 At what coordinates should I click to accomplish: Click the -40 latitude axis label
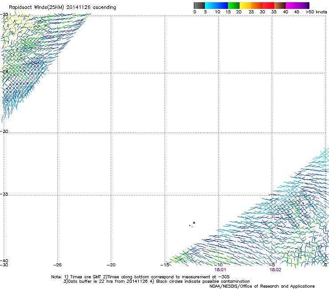click(4, 261)
